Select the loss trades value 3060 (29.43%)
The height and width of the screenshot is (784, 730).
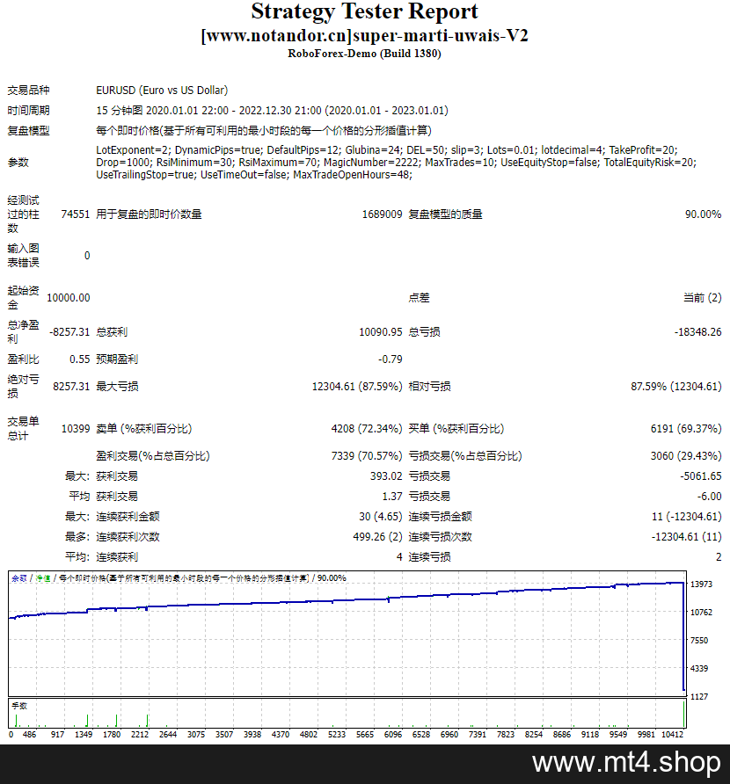click(x=686, y=456)
